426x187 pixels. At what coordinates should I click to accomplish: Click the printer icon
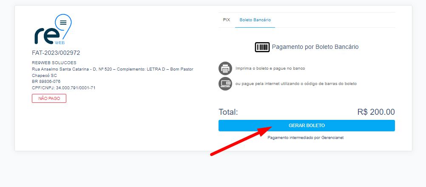(x=225, y=68)
